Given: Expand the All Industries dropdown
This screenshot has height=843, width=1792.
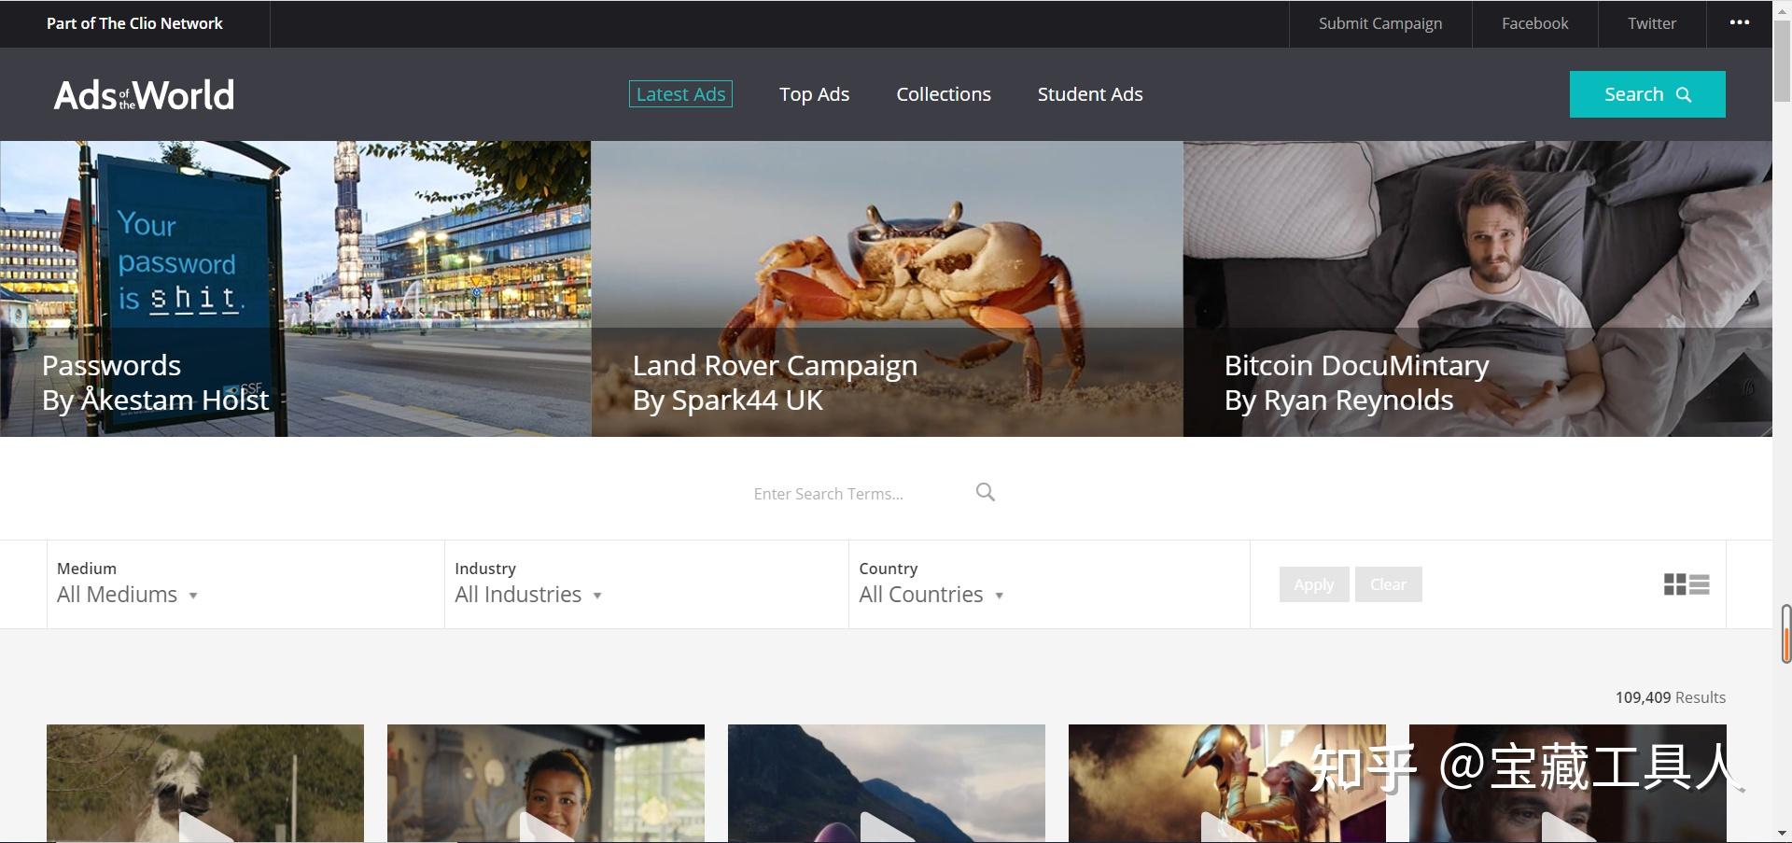Looking at the screenshot, I should click(527, 595).
